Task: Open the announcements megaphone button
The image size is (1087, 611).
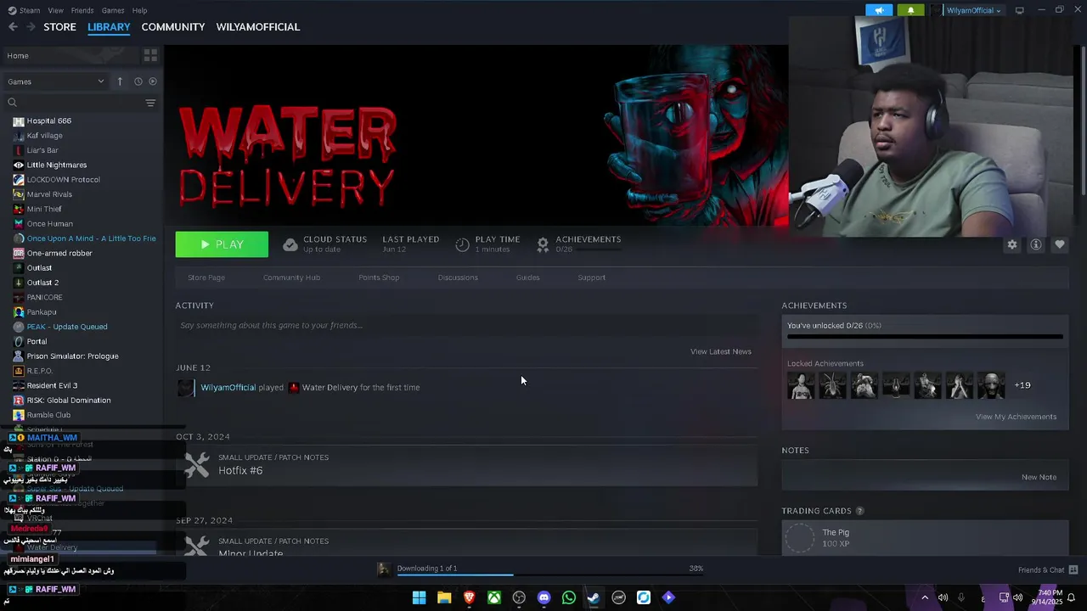Action: (880, 10)
